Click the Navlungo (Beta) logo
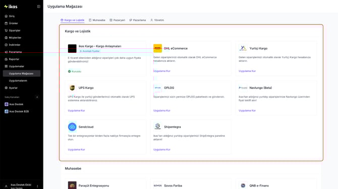The width and height of the screenshot is (338, 189). [x=243, y=87]
